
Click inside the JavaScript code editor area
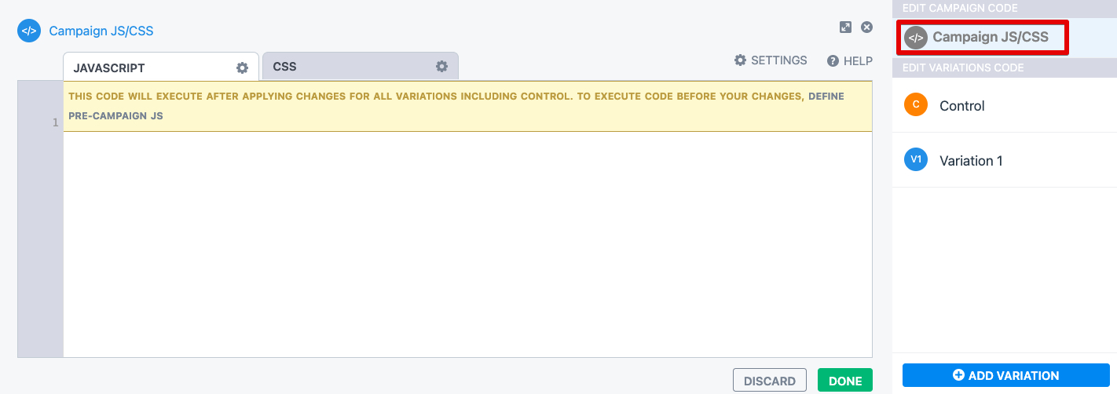(467, 243)
